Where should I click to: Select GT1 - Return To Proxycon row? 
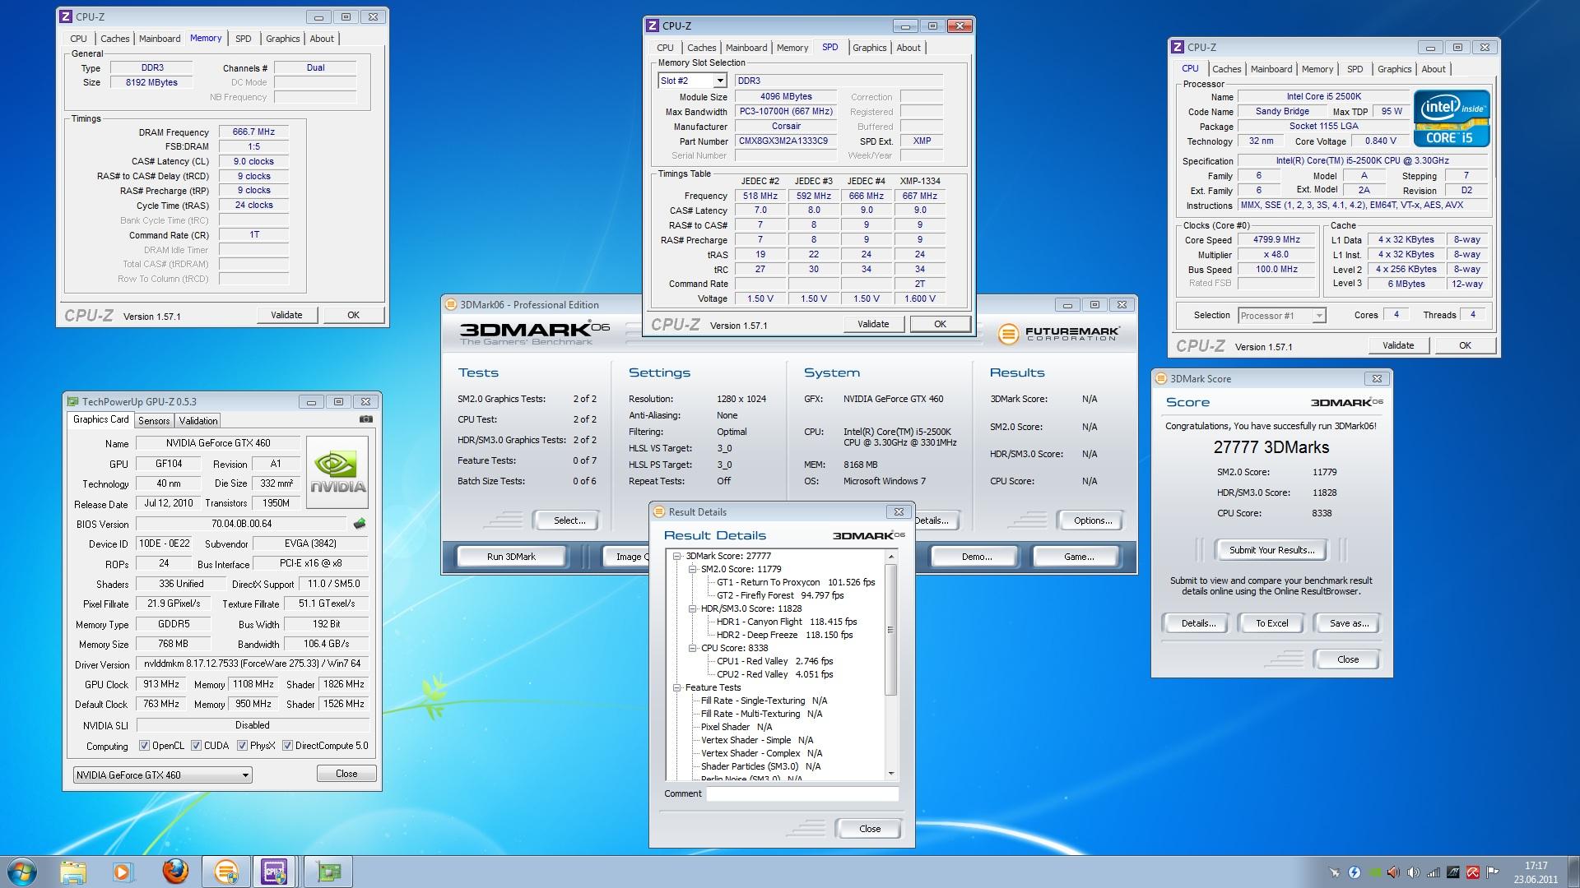click(x=796, y=582)
